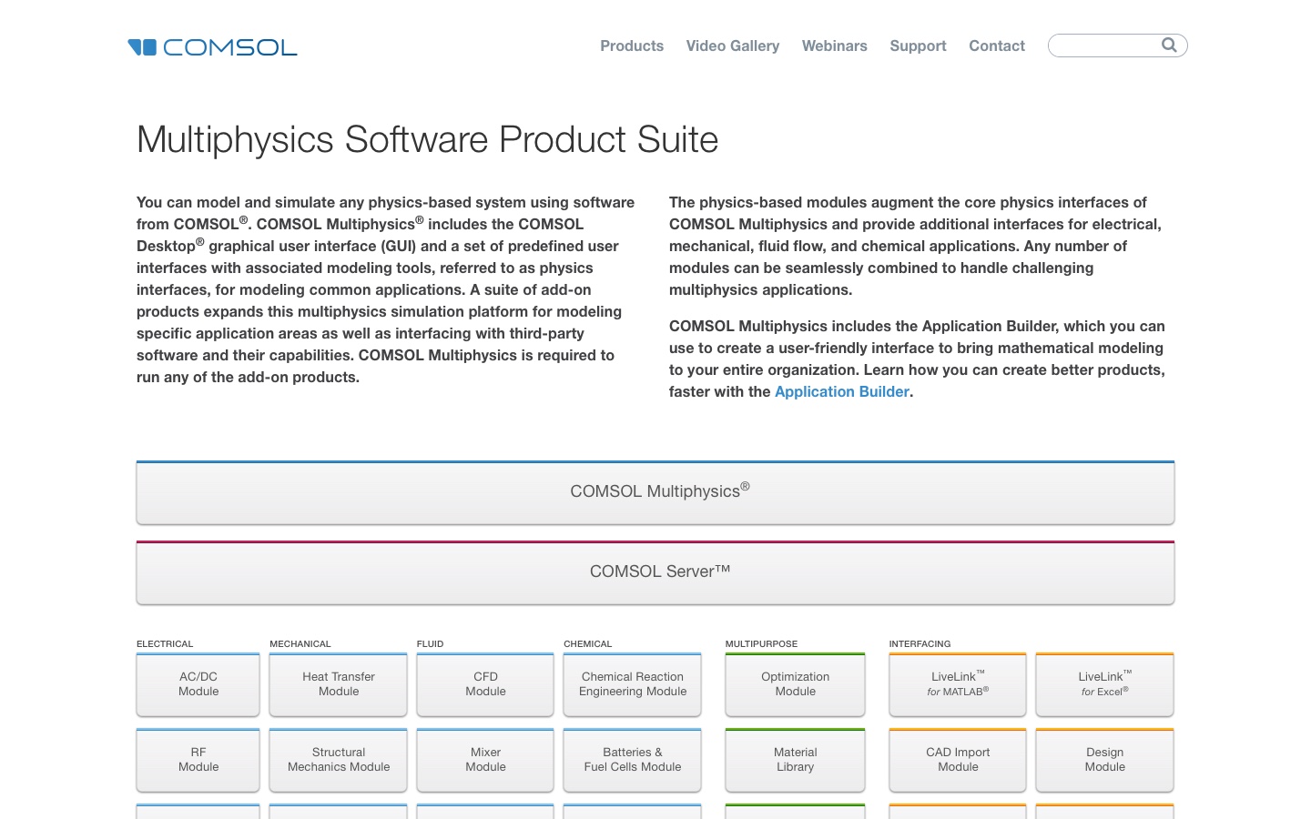Open the Structural Mechanics Module tile
Screen dimensions: 1311x819
coord(339,760)
